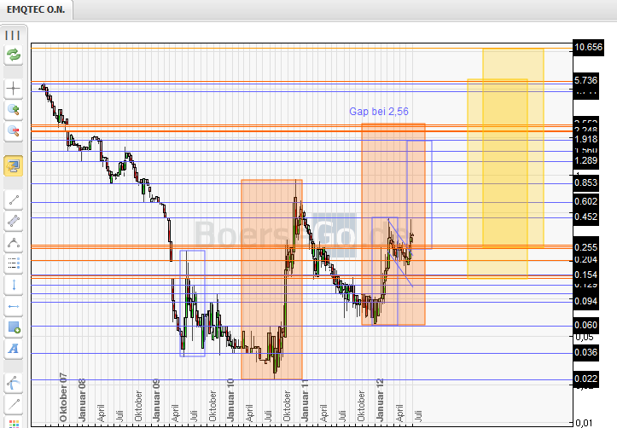The image size is (617, 428).
Task: Click the 'Gap bei 2,56' annotation text
Action: (x=379, y=112)
